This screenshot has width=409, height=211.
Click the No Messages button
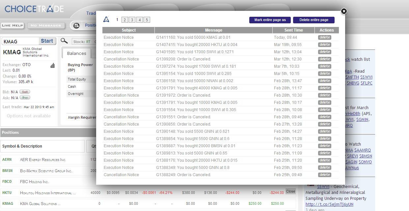pos(46,25)
